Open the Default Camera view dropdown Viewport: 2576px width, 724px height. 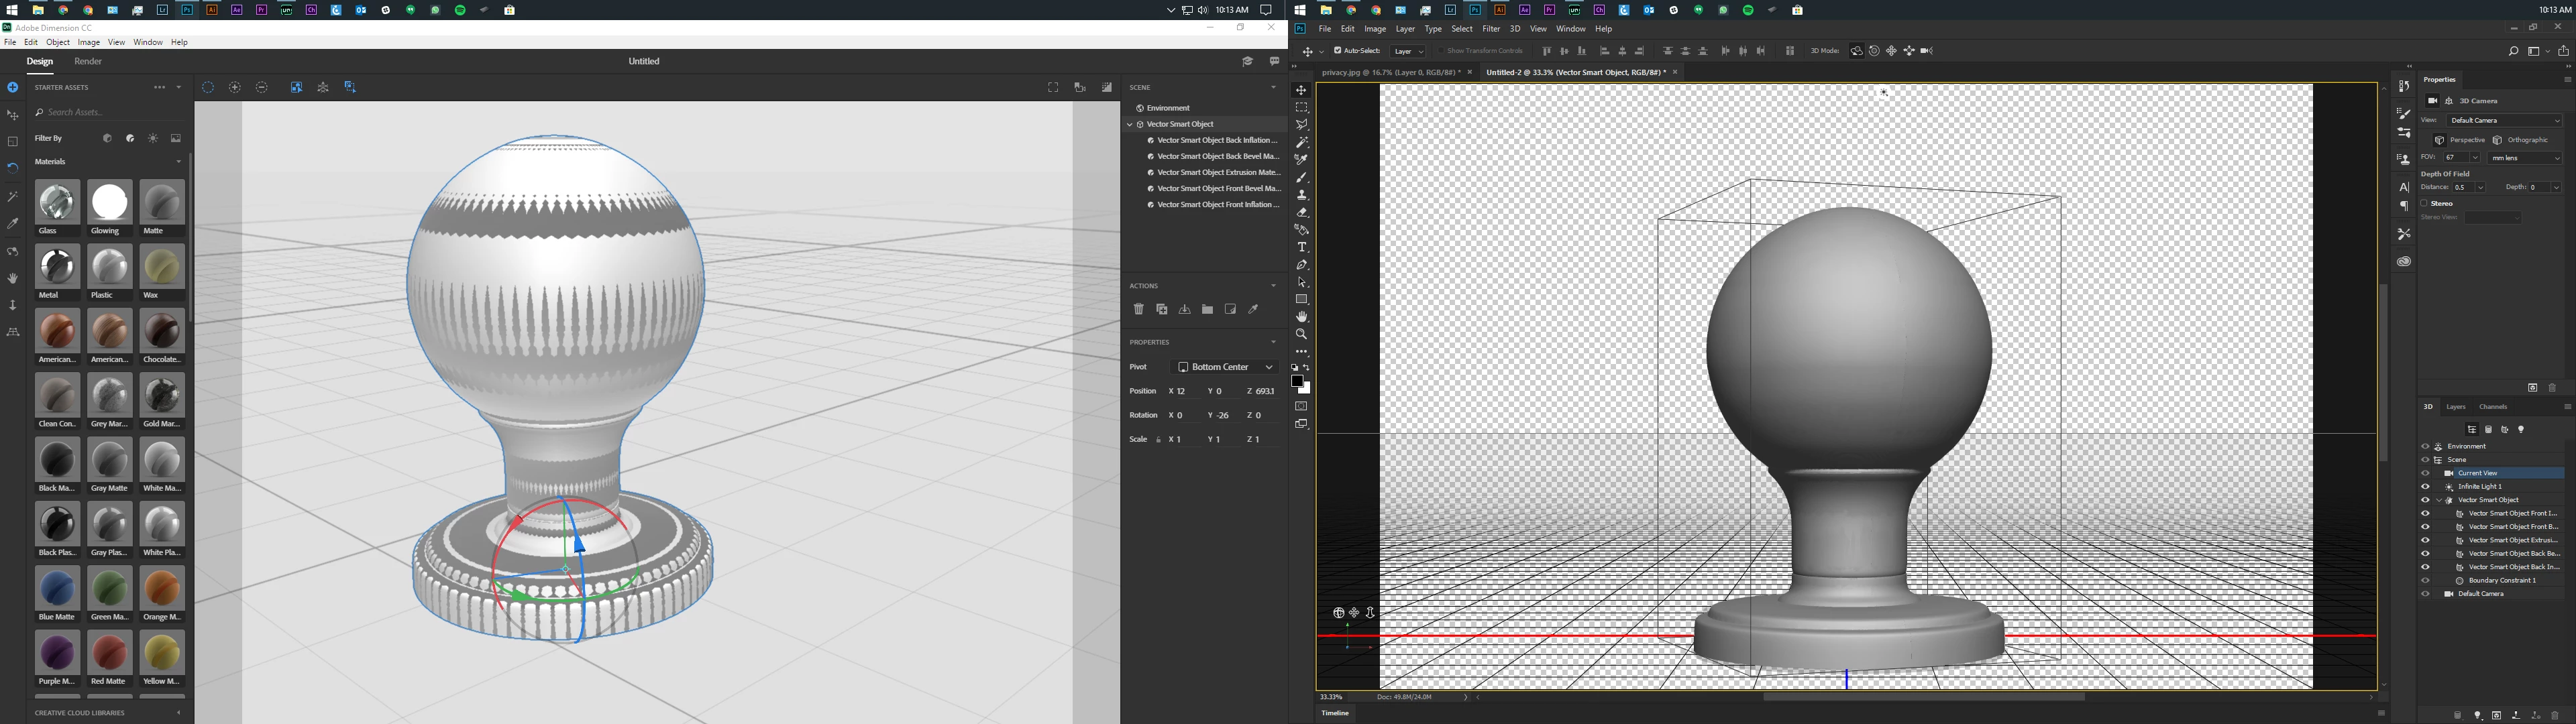pyautogui.click(x=2504, y=120)
